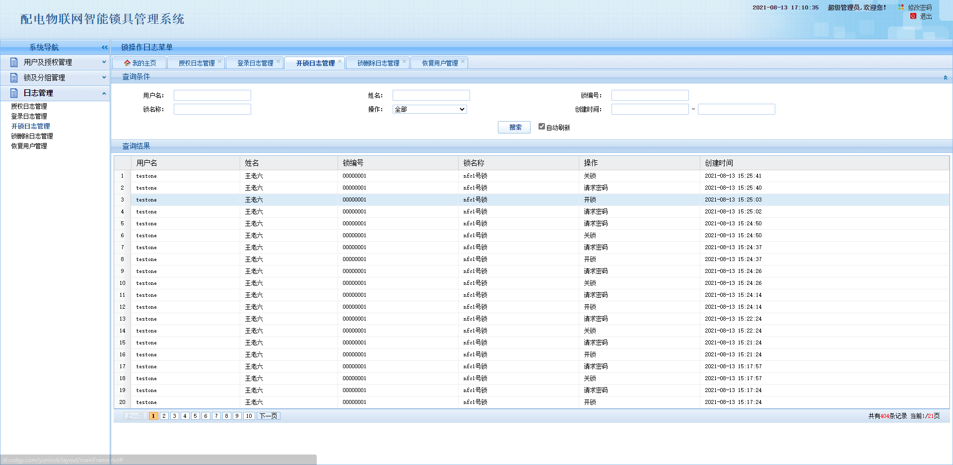This screenshot has width=953, height=465.
Task: Open the 操作 dropdown showing 全部
Action: click(x=430, y=109)
